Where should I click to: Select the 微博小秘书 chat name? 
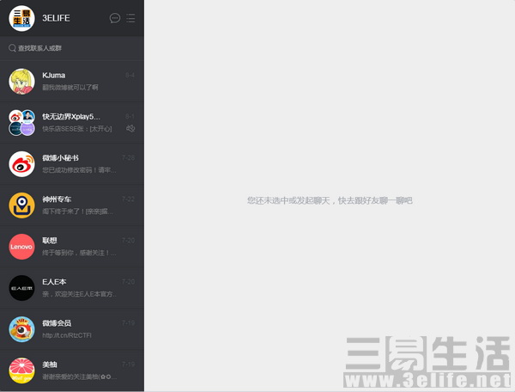pos(60,158)
